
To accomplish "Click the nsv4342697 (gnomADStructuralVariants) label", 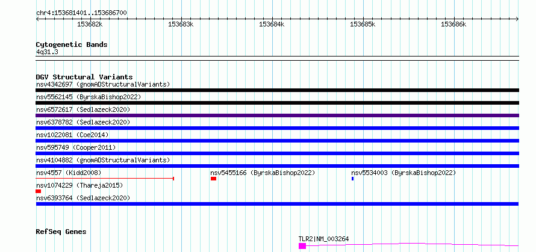I will tap(103, 84).
